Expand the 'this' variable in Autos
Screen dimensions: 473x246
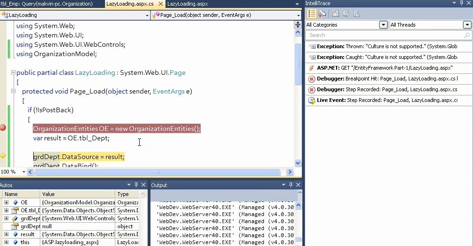6,242
